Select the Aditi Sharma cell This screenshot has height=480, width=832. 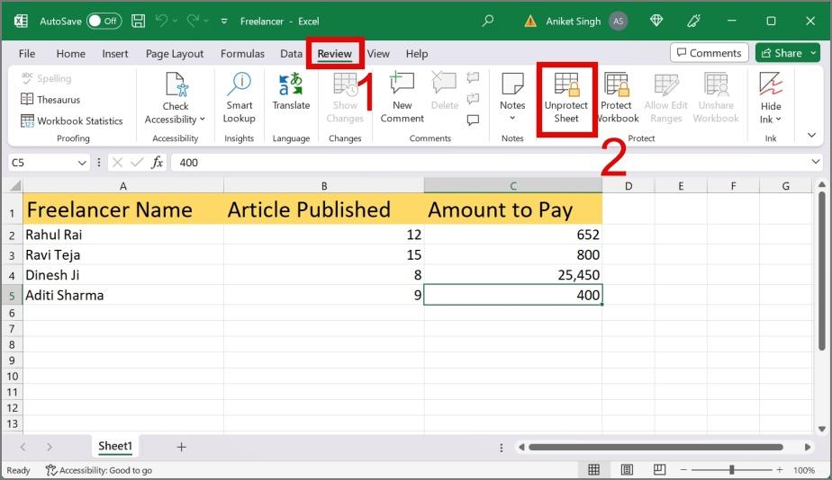123,295
